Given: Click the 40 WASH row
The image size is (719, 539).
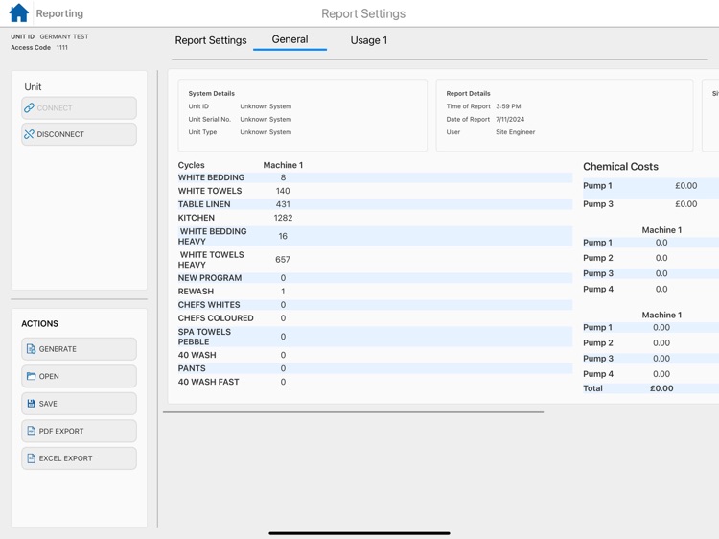Looking at the screenshot, I should (375, 355).
